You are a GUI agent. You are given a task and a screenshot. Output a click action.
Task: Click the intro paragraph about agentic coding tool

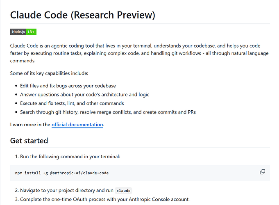coord(139,53)
